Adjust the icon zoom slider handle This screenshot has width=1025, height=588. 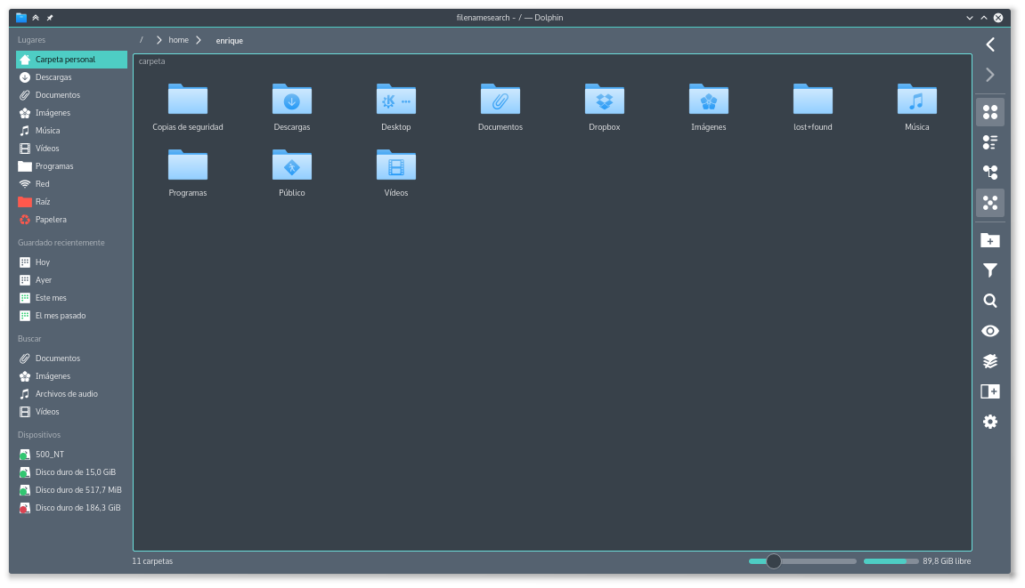[773, 561]
